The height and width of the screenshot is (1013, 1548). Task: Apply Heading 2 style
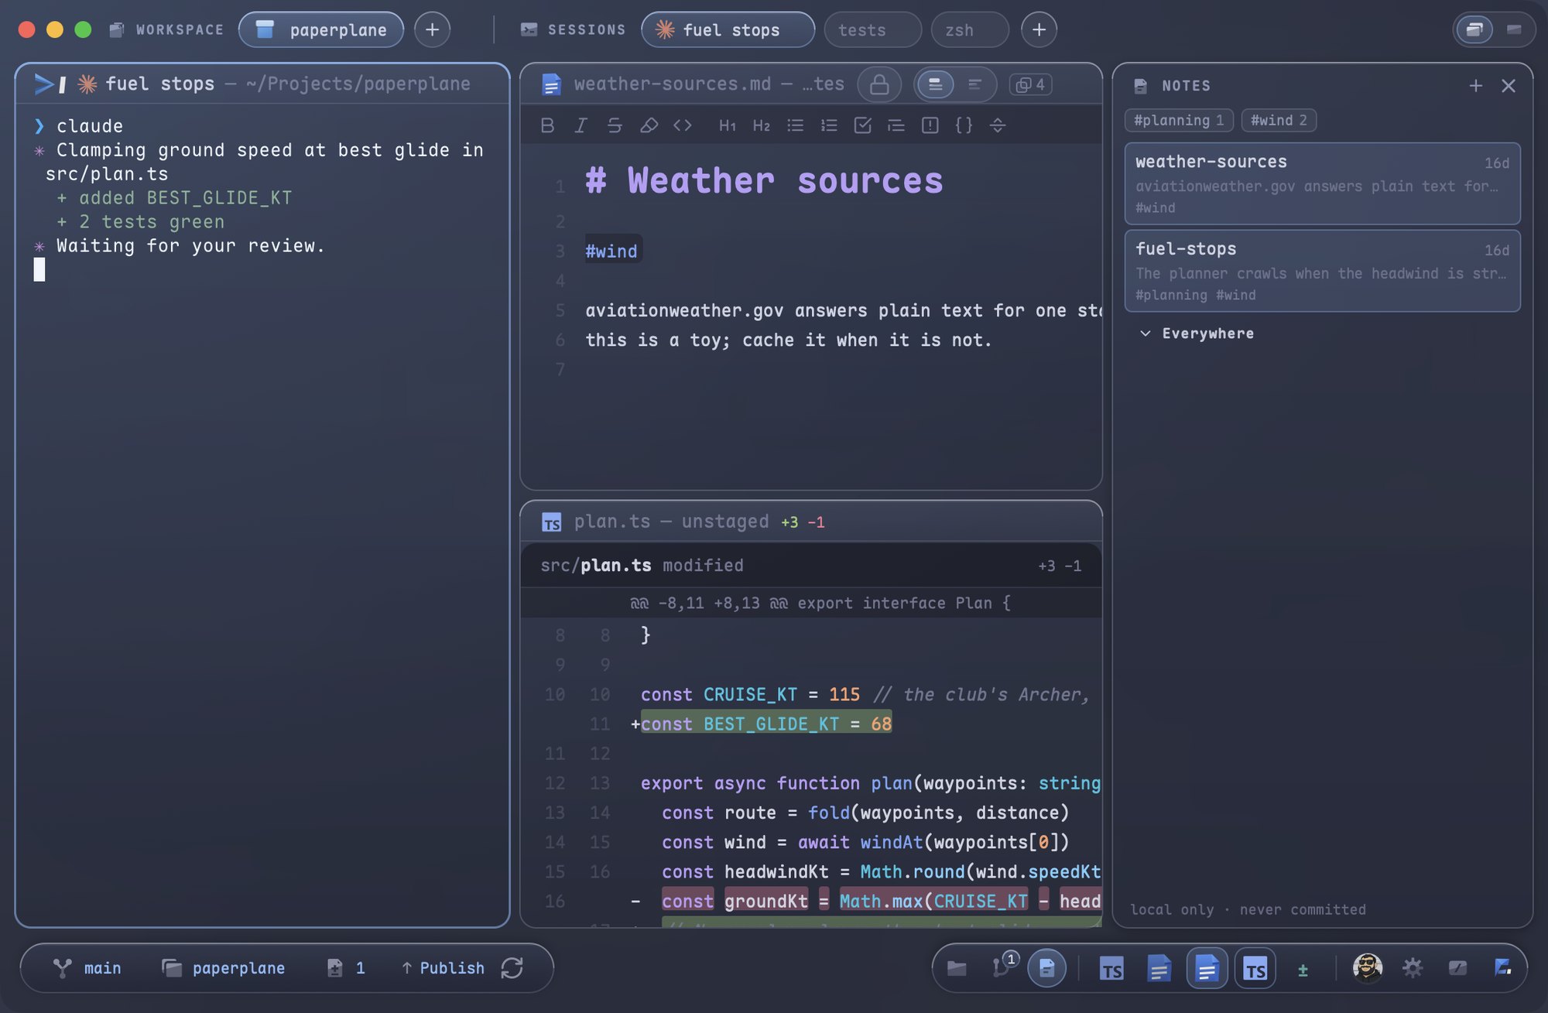(x=762, y=125)
